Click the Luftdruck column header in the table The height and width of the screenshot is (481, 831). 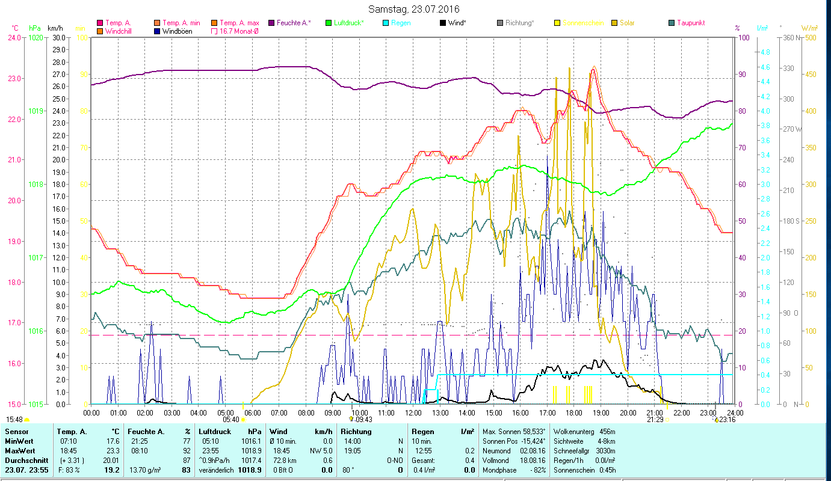coord(215,431)
